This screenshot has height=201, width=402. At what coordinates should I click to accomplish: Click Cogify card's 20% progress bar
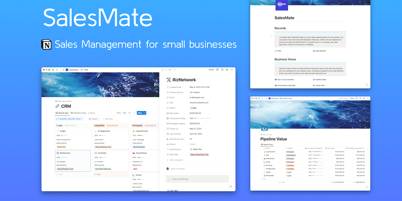pos(65,135)
